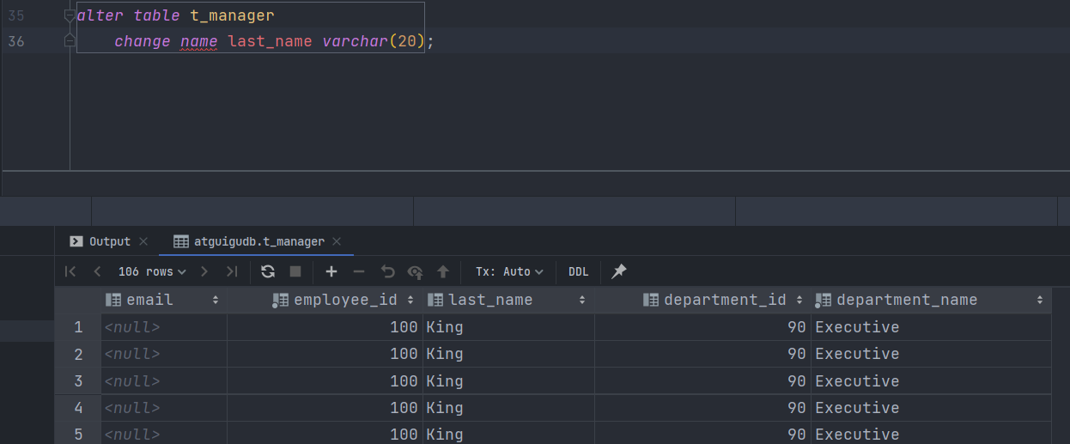
Task: Go to previous page of results
Action: point(97,271)
